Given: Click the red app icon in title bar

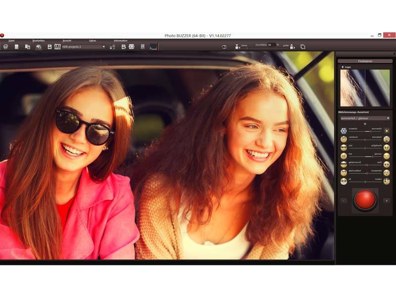Looking at the screenshot, I should [x=2, y=35].
